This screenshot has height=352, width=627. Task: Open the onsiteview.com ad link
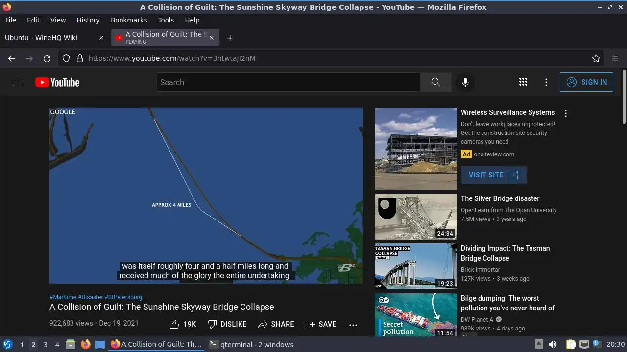tap(494, 154)
